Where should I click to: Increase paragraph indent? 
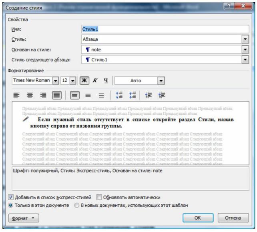coord(162,95)
